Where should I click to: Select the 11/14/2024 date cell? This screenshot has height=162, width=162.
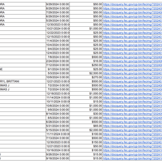(58, 98)
